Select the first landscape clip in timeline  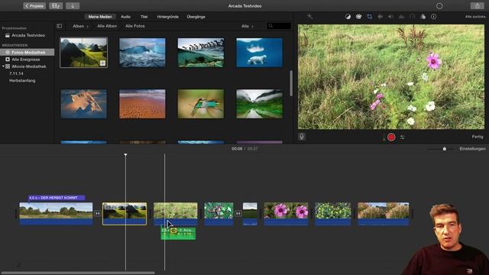[56, 214]
